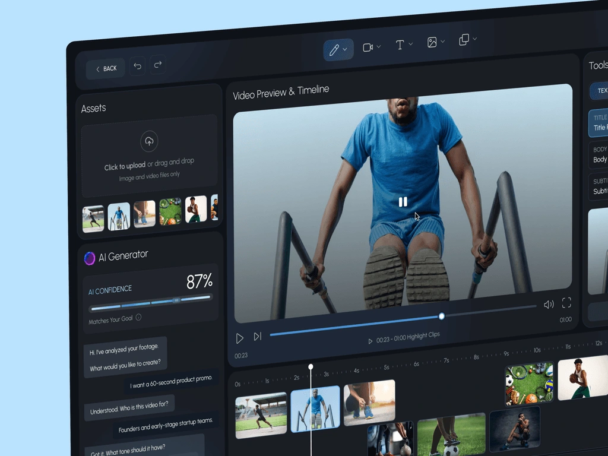Image resolution: width=608 pixels, height=456 pixels.
Task: Expand the video camera tool dropdown arrow
Action: 379,46
